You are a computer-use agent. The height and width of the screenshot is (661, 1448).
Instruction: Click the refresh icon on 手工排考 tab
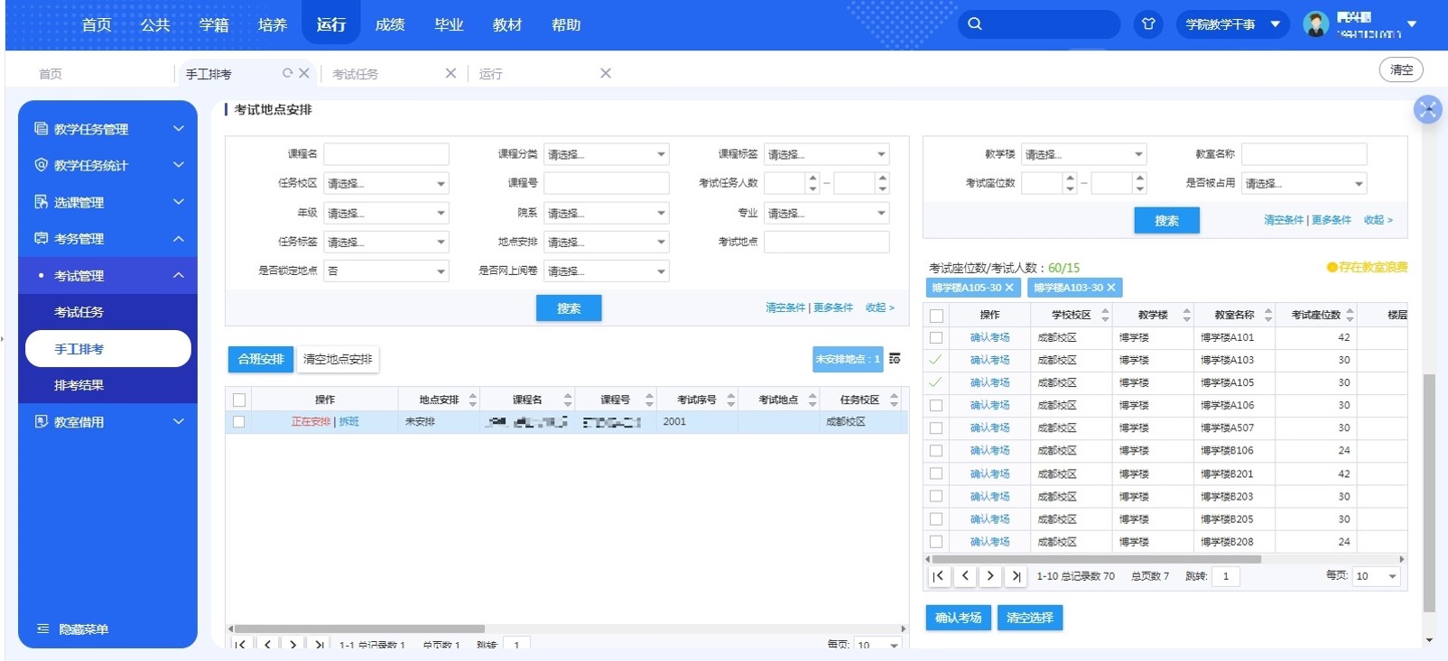tap(287, 73)
